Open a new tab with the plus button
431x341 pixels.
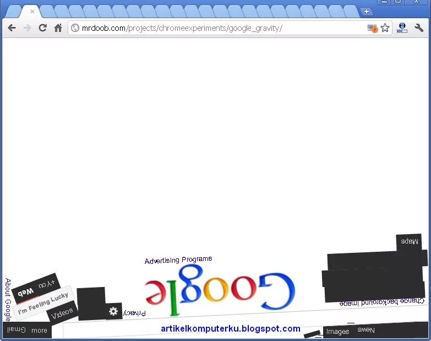(x=367, y=12)
